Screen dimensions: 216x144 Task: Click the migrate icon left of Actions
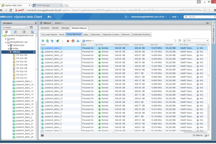[x=78, y=41]
